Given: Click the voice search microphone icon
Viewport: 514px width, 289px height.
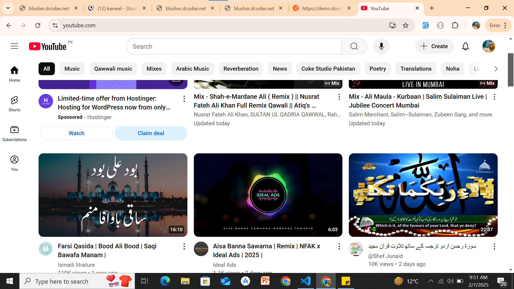Looking at the screenshot, I should click(x=381, y=46).
